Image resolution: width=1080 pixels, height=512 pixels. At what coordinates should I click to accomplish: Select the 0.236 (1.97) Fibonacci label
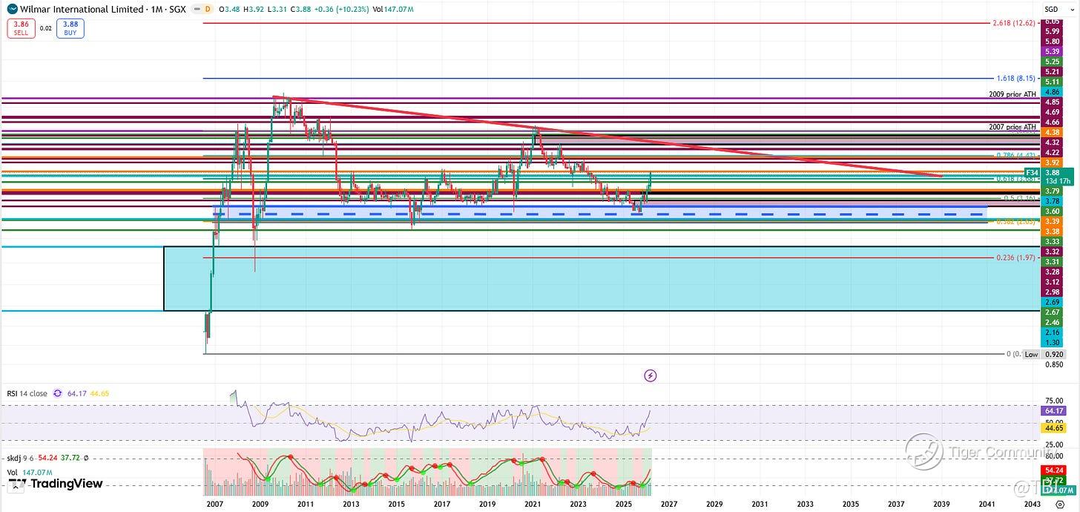click(1015, 257)
